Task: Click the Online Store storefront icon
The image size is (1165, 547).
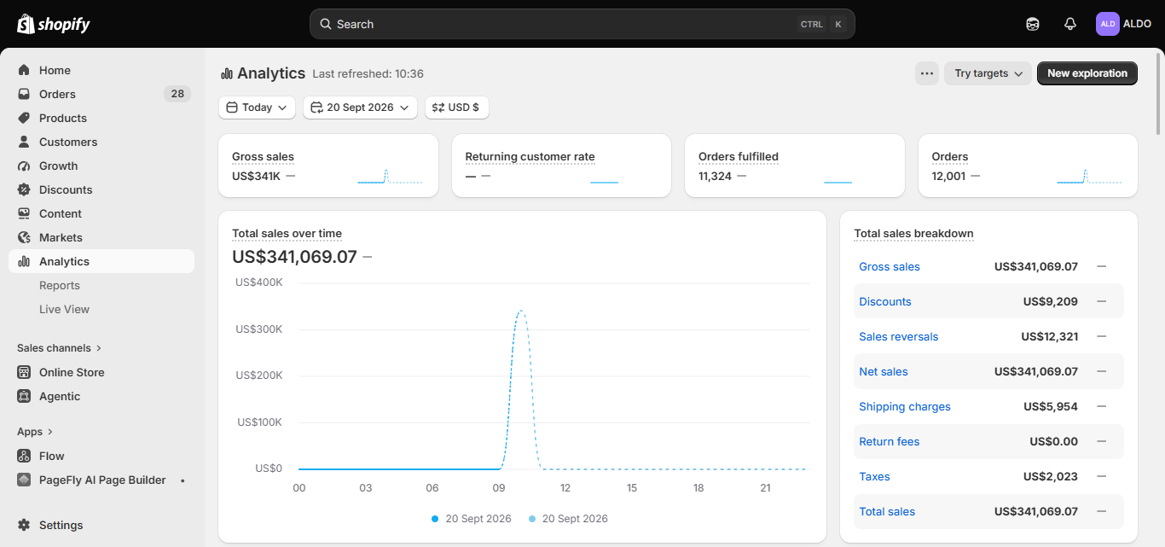Action: pyautogui.click(x=24, y=372)
